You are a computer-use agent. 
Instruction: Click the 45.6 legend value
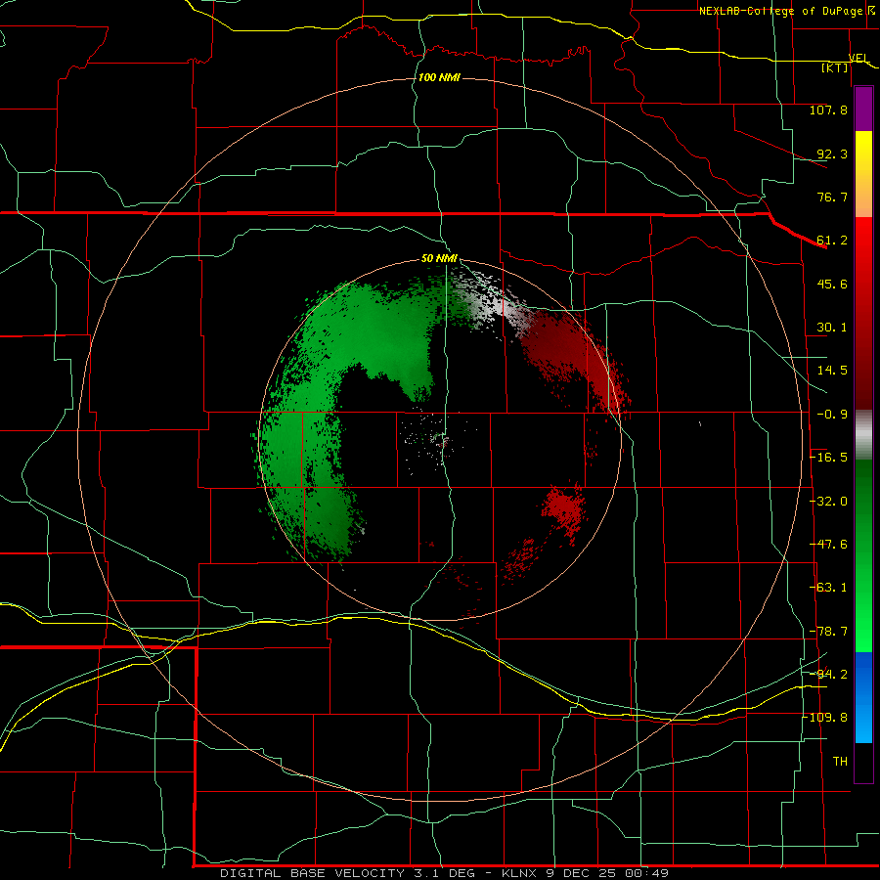(832, 284)
